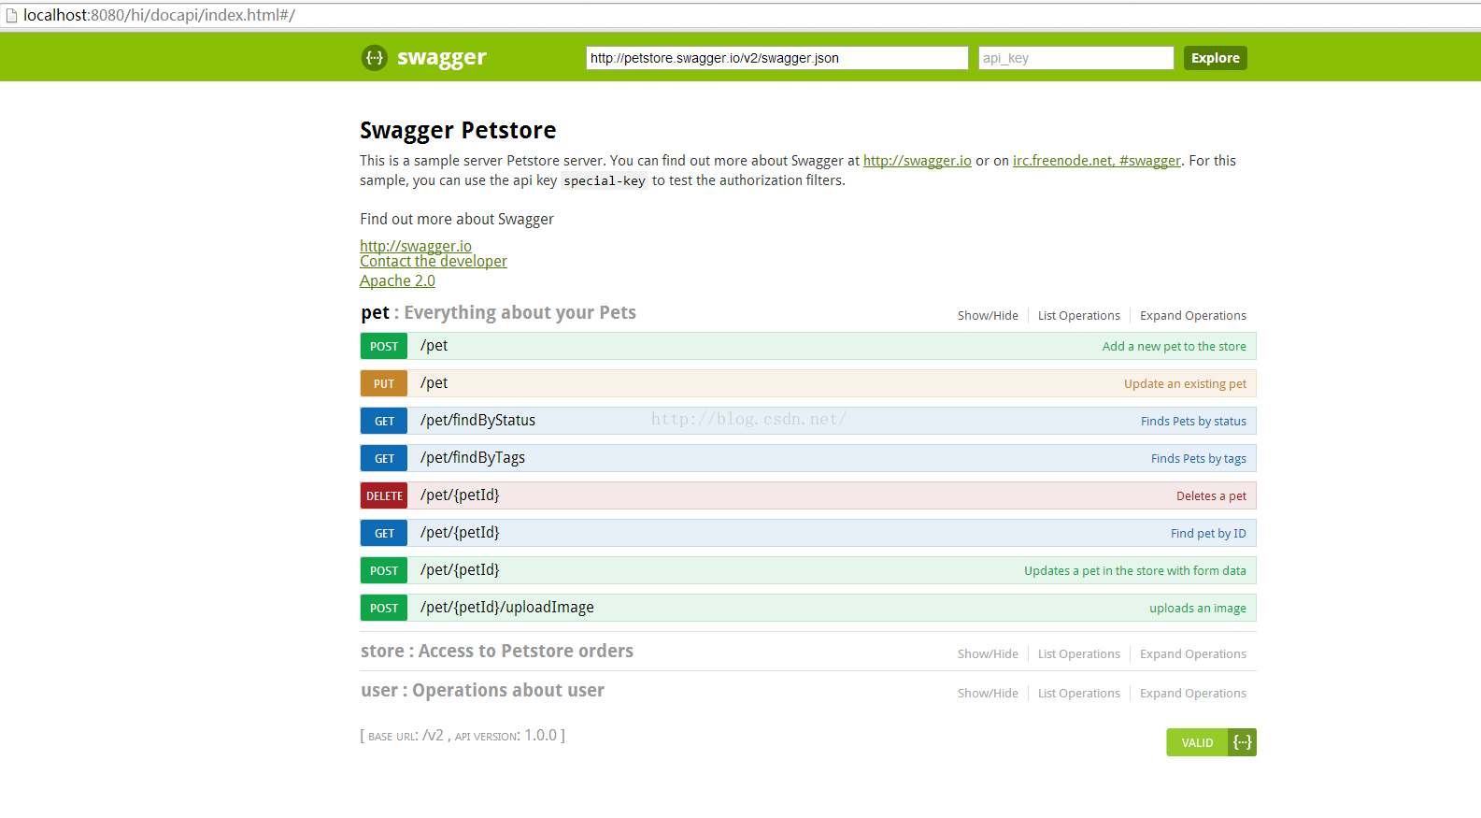Focus the api_key input field

coord(1076,58)
